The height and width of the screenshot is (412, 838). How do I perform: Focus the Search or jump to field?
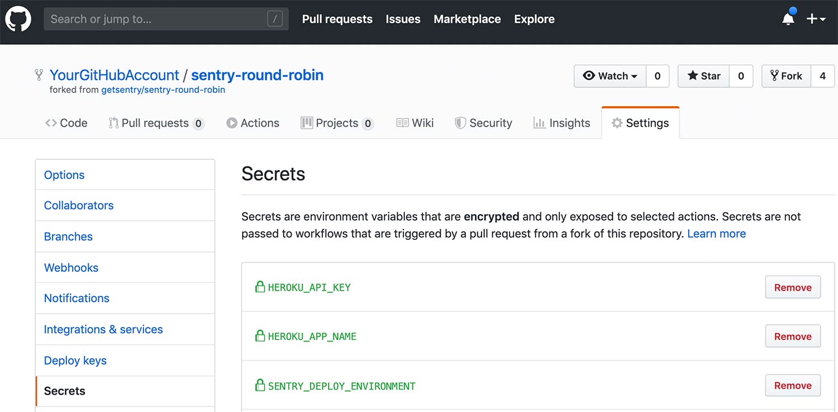(156, 19)
